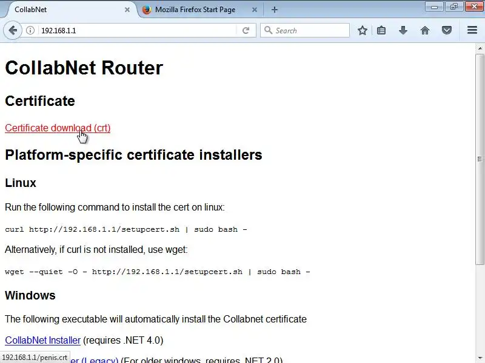This screenshot has height=363, width=485.
Task: Click the Linux heading
Action: click(x=21, y=183)
